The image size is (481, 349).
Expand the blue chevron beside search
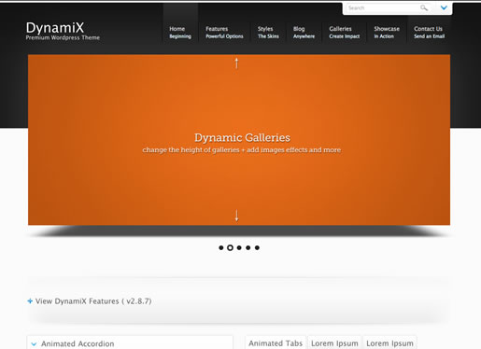444,7
